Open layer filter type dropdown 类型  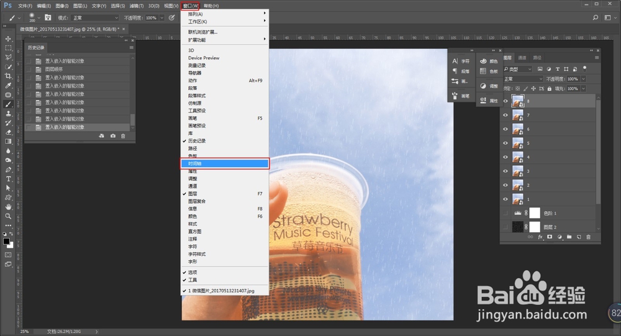518,69
